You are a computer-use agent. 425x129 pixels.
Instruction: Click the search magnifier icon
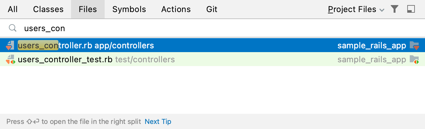13,28
